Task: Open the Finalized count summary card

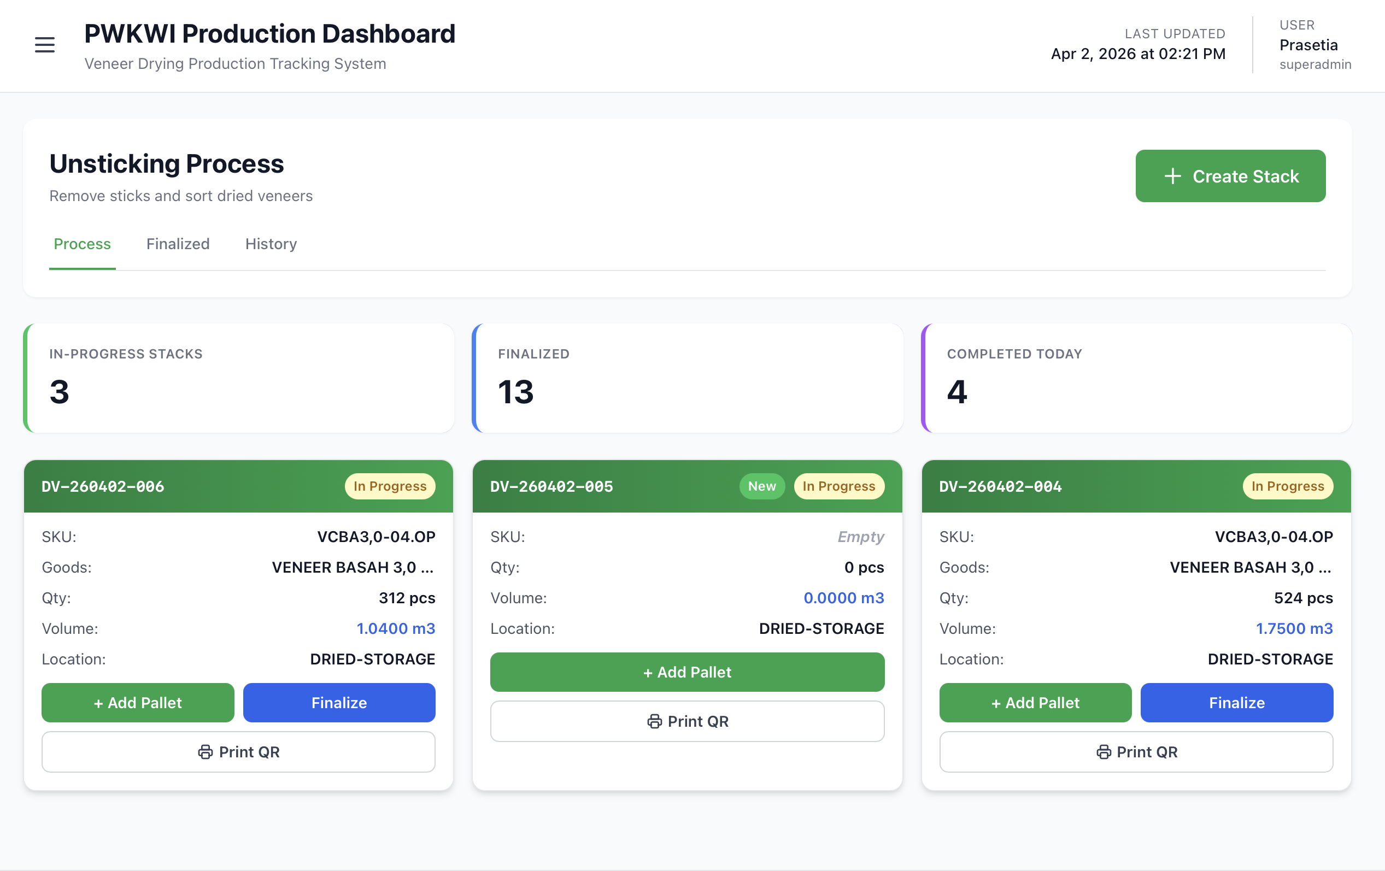Action: [x=688, y=378]
